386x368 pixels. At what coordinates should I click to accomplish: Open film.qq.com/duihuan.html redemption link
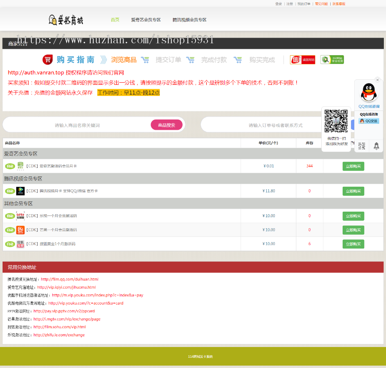pos(69,279)
